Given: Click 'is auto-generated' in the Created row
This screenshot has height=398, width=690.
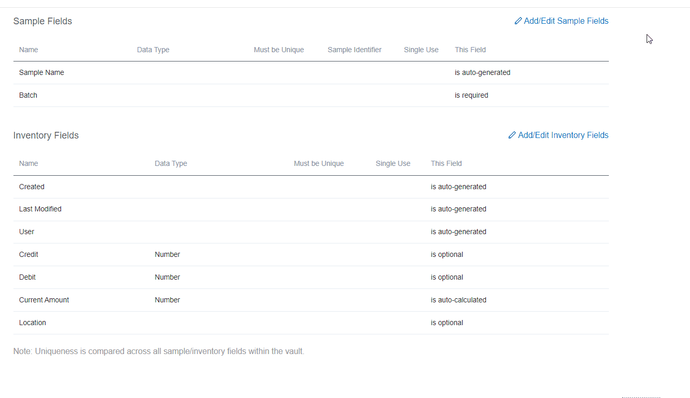Looking at the screenshot, I should [x=458, y=187].
